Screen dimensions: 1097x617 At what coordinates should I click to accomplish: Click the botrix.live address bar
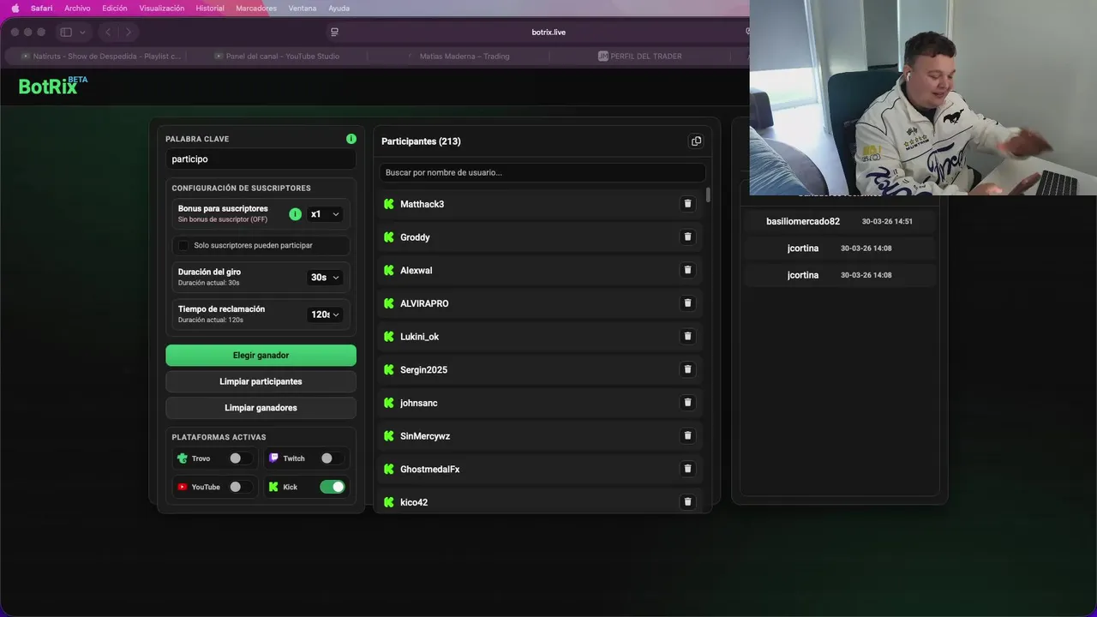click(x=548, y=32)
